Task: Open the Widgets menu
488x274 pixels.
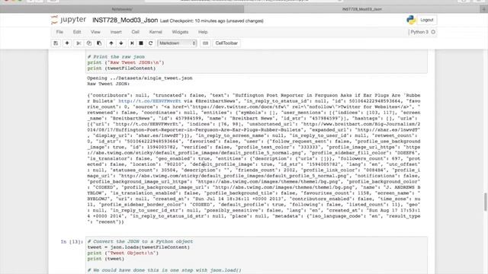Action: pyautogui.click(x=180, y=32)
